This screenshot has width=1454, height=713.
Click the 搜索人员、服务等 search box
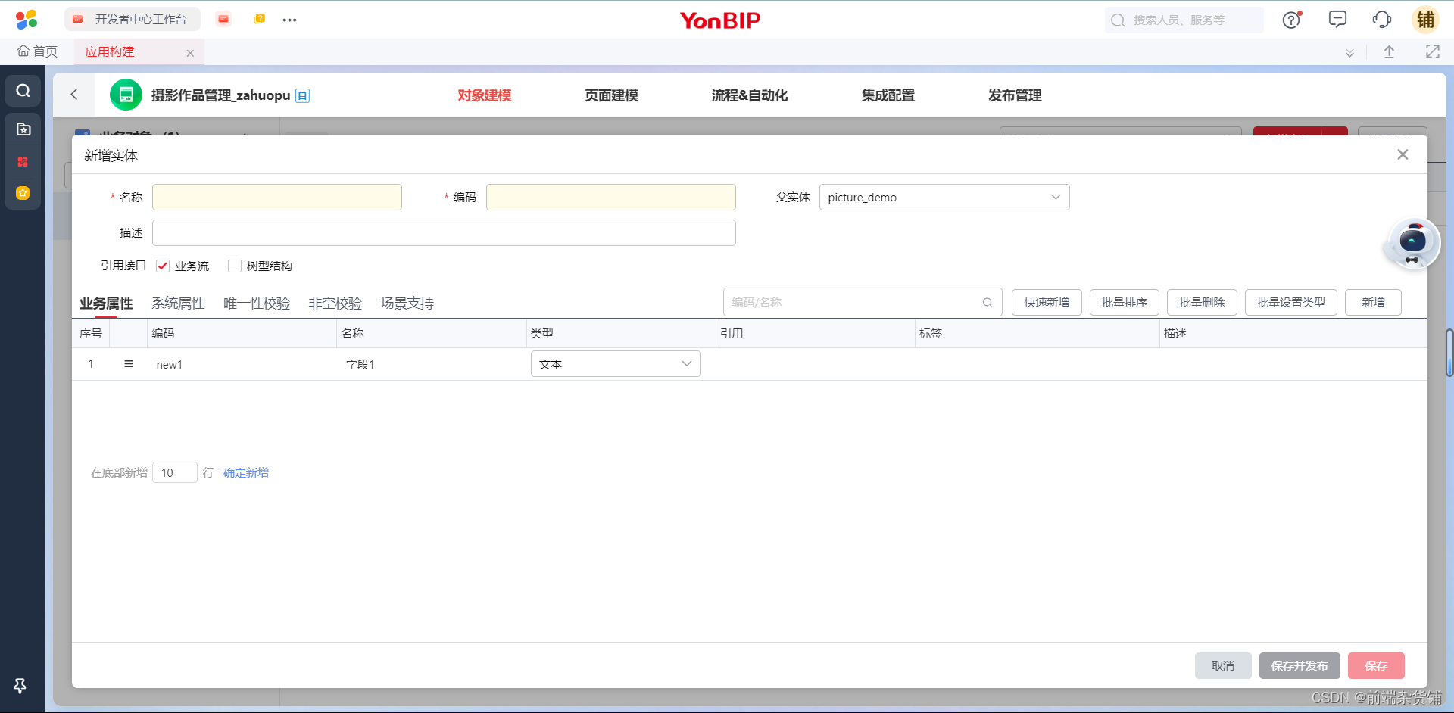pos(1184,20)
